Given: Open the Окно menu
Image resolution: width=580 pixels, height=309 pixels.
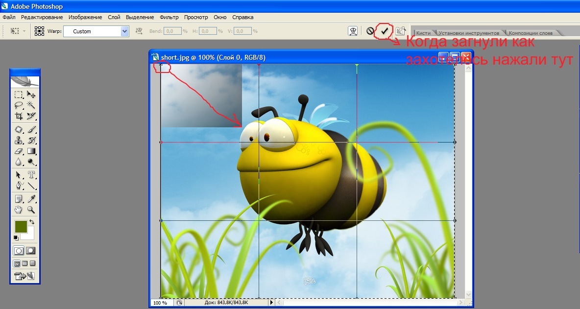Looking at the screenshot, I should tap(220, 17).
